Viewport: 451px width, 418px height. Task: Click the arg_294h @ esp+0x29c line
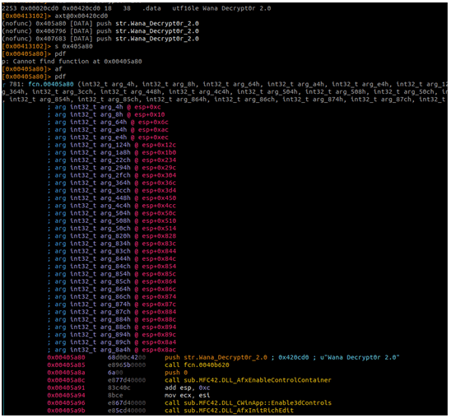(112, 168)
